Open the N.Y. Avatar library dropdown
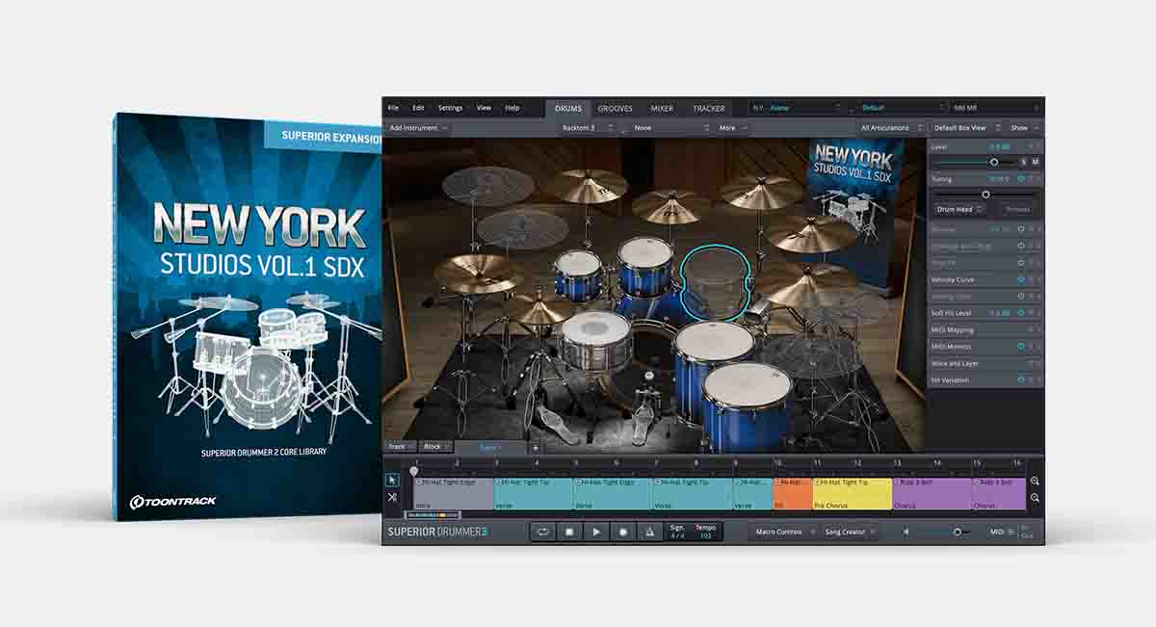This screenshot has width=1156, height=627. 794,108
